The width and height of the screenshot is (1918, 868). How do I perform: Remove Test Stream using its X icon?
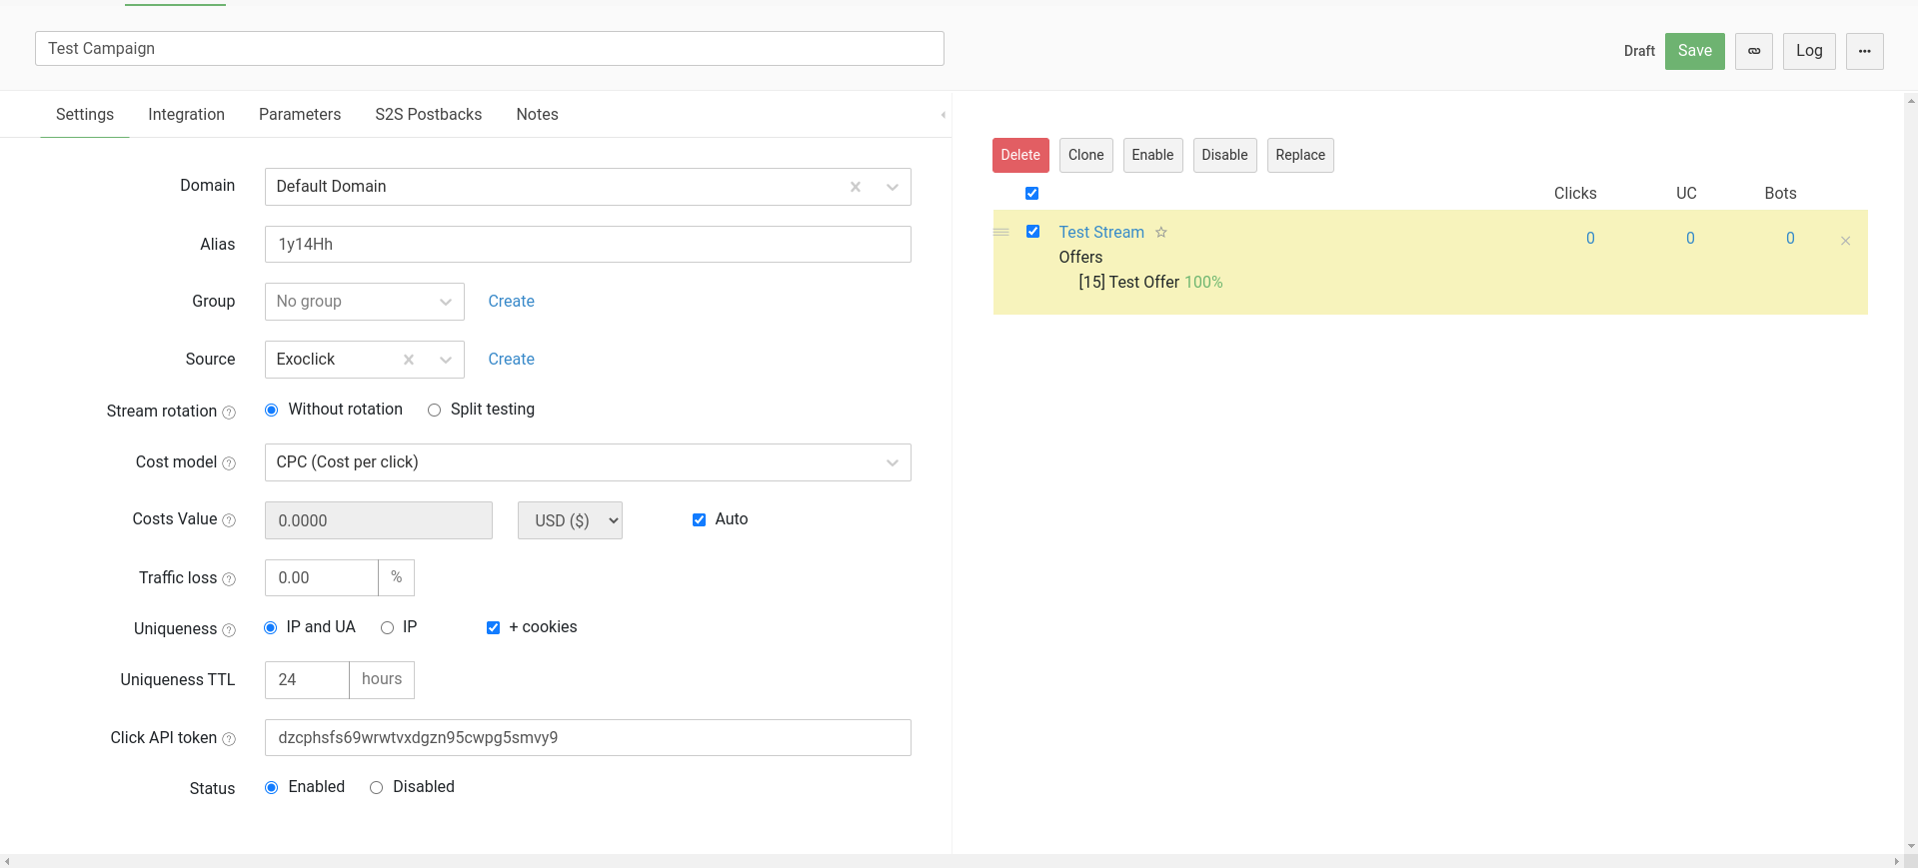(1845, 241)
